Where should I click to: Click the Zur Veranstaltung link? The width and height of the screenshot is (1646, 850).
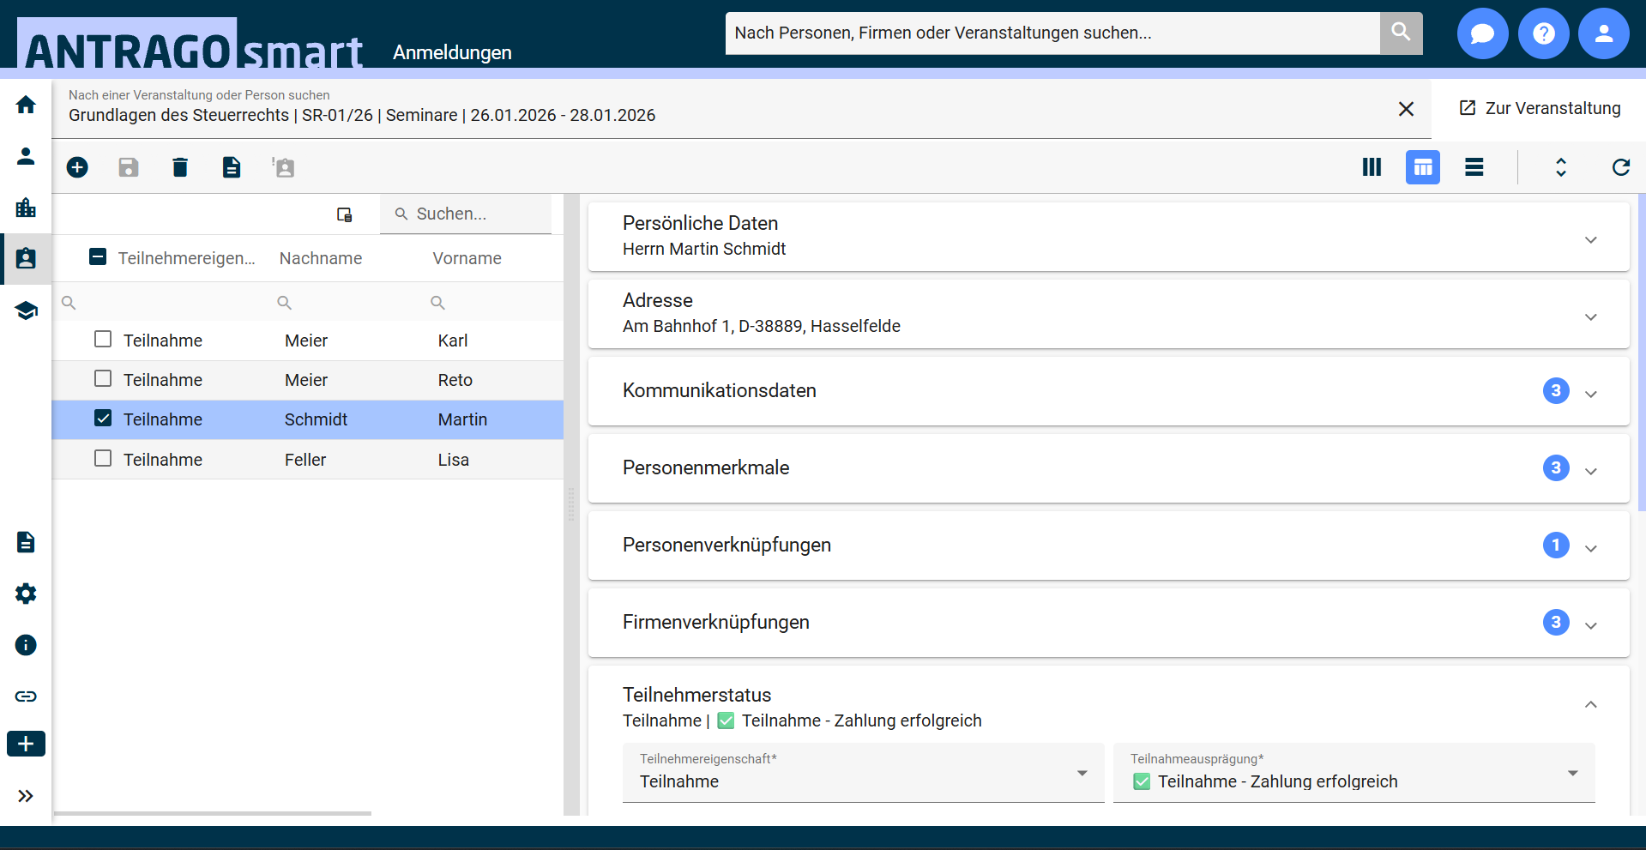click(x=1540, y=108)
